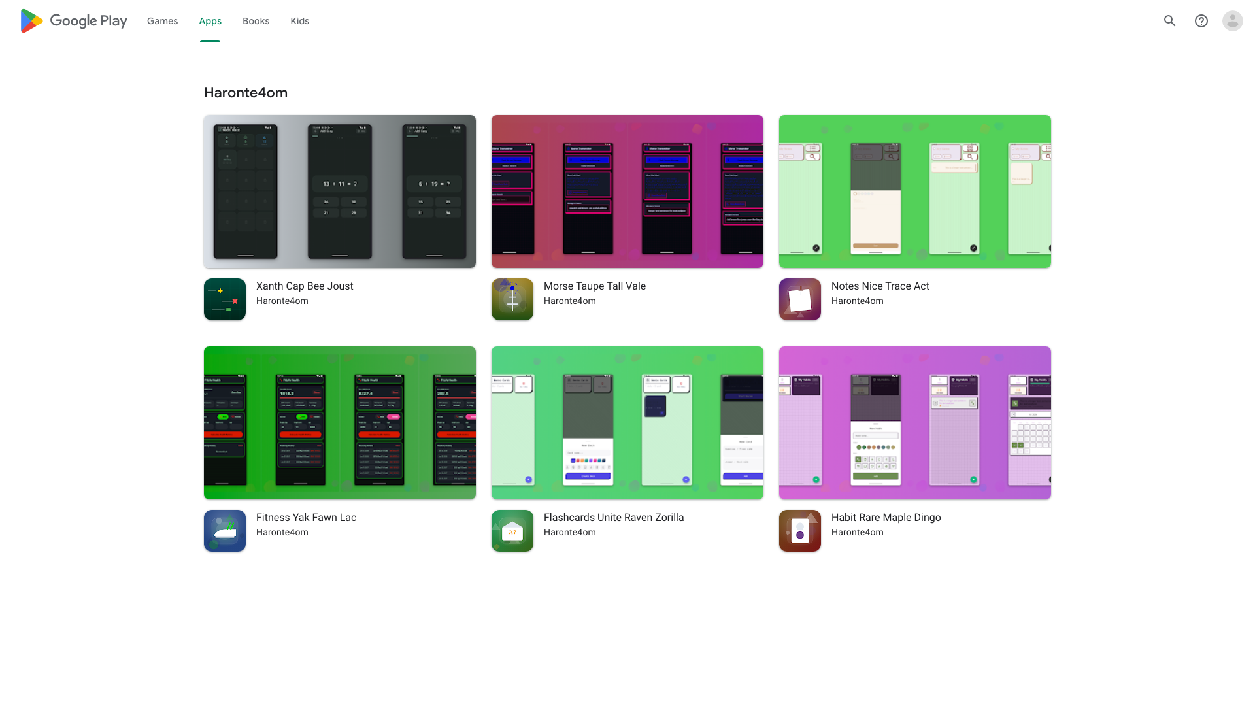The image size is (1255, 706).
Task: Open the search icon
Action: pos(1169,21)
